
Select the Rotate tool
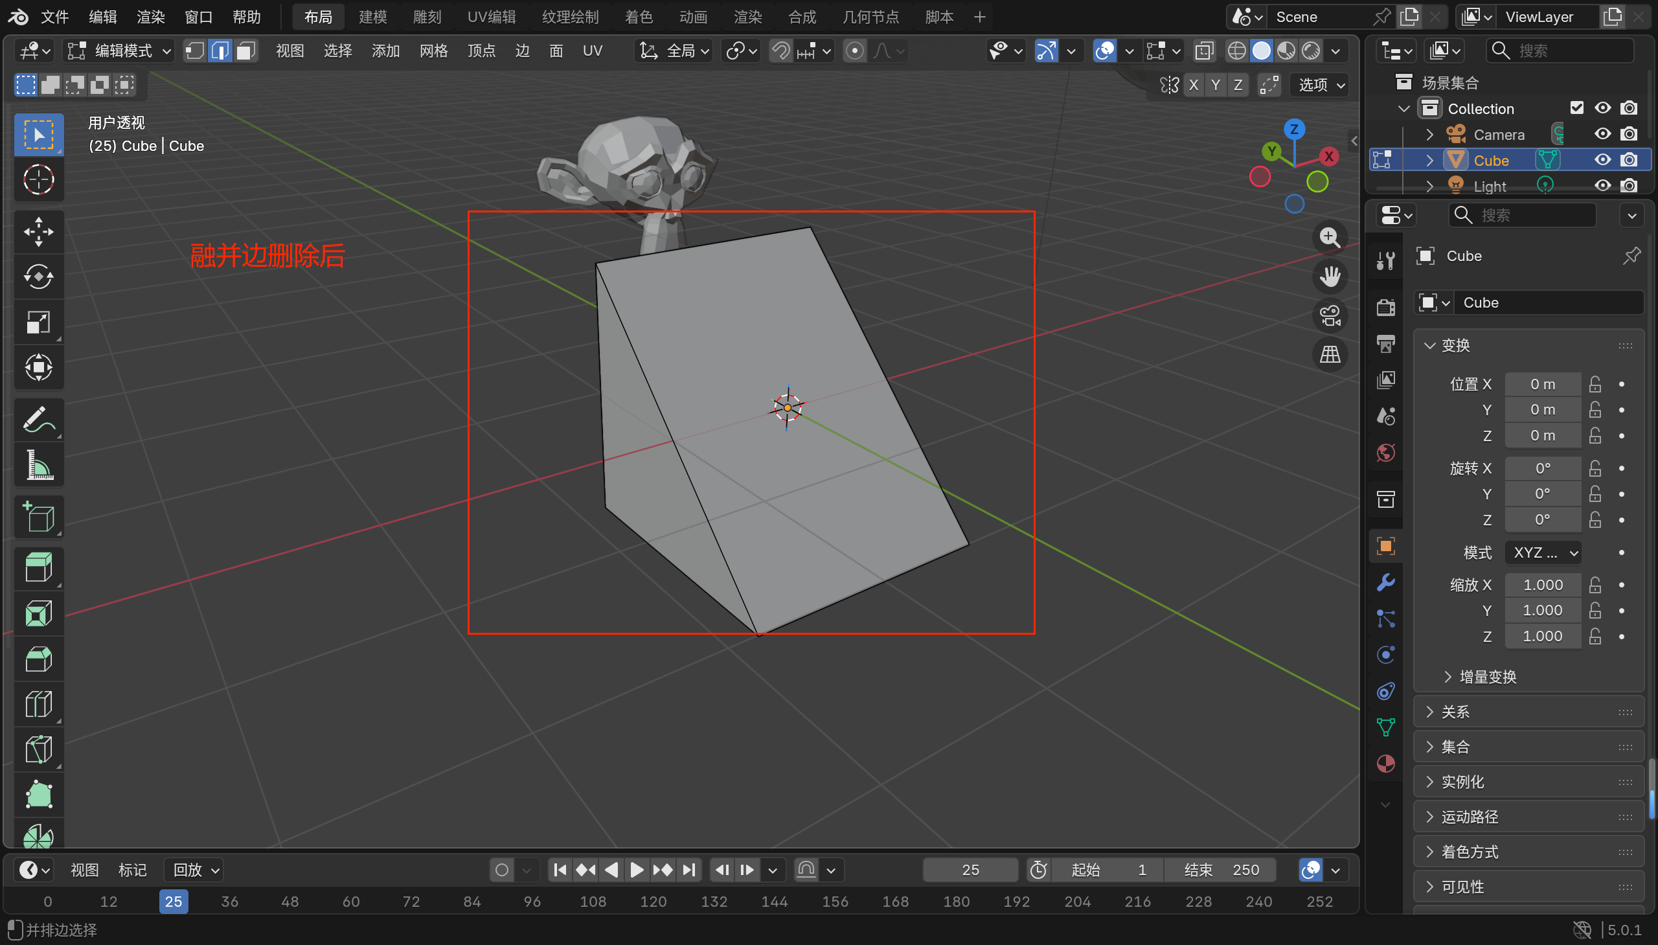click(x=38, y=277)
